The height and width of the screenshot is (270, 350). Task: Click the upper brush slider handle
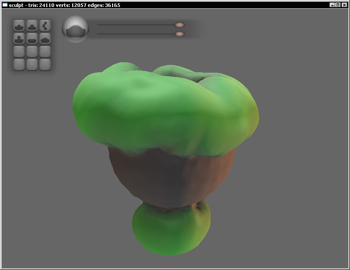click(179, 25)
